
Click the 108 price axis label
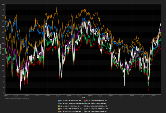click(3, 27)
